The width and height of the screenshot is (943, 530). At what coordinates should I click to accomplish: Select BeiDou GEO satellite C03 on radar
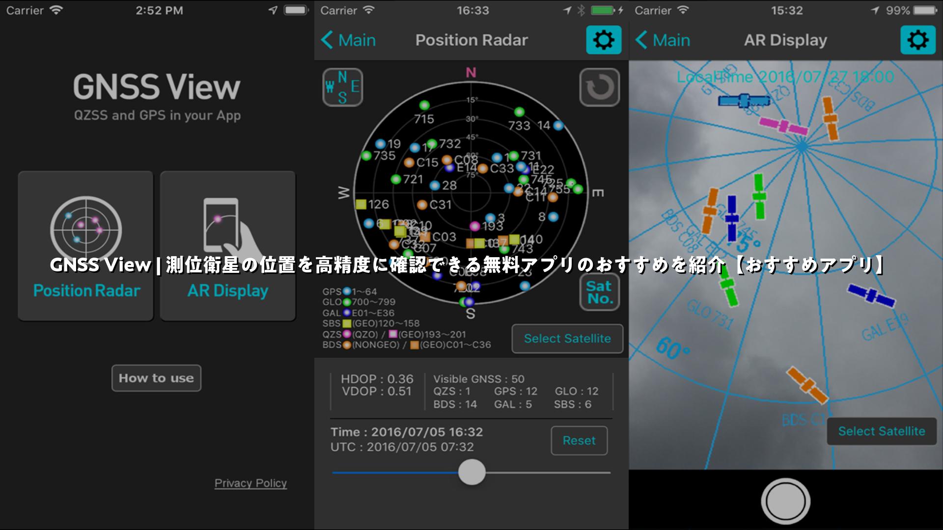click(x=425, y=238)
